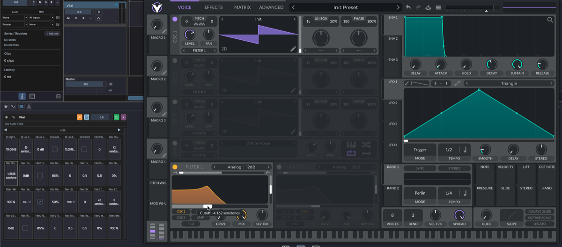Open the 12dB dropdown in parameter grid

point(70,202)
